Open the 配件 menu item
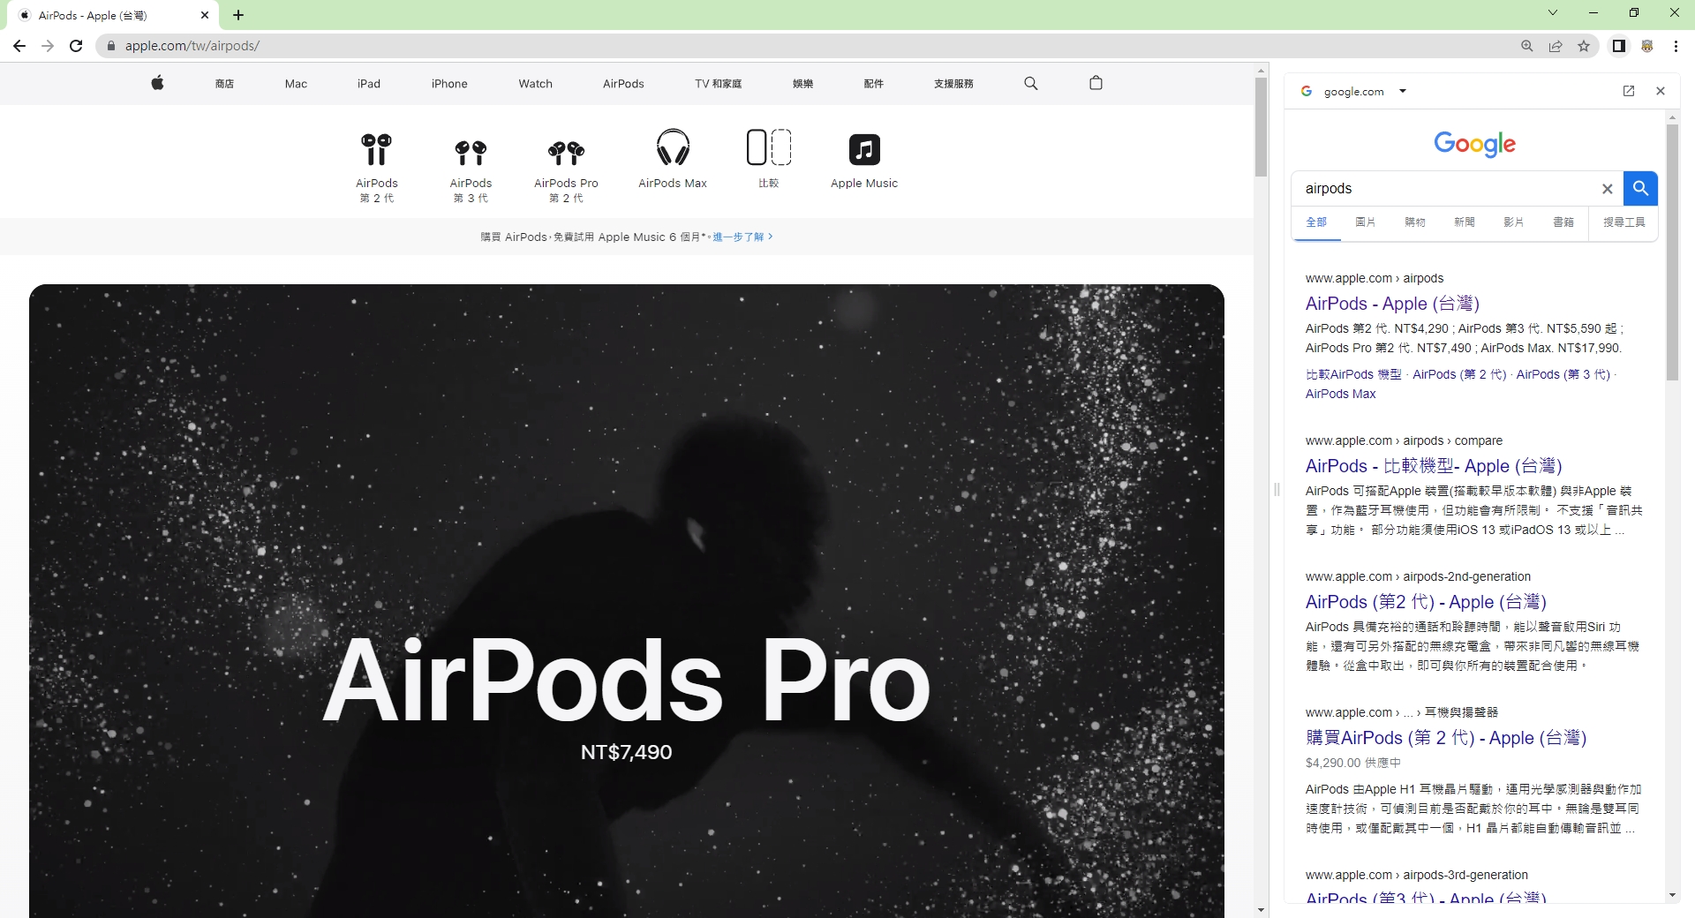 click(x=873, y=84)
